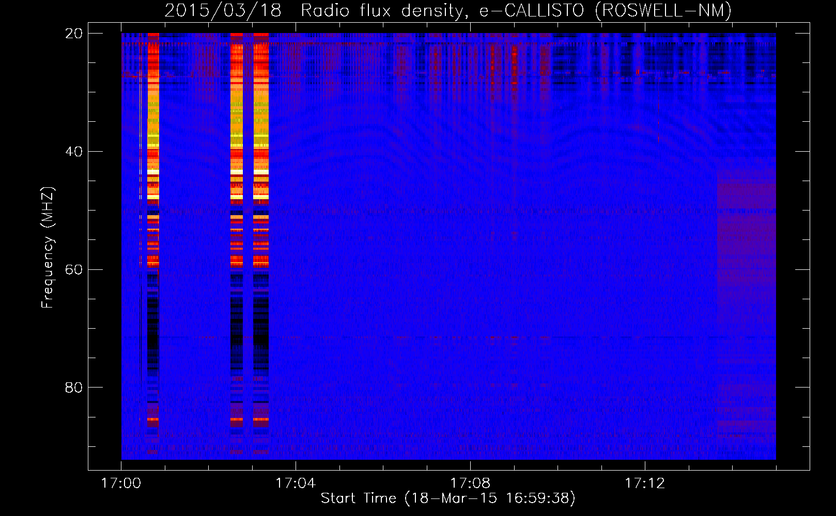
Task: Click the 17:04 time tick label
Action: tap(296, 483)
